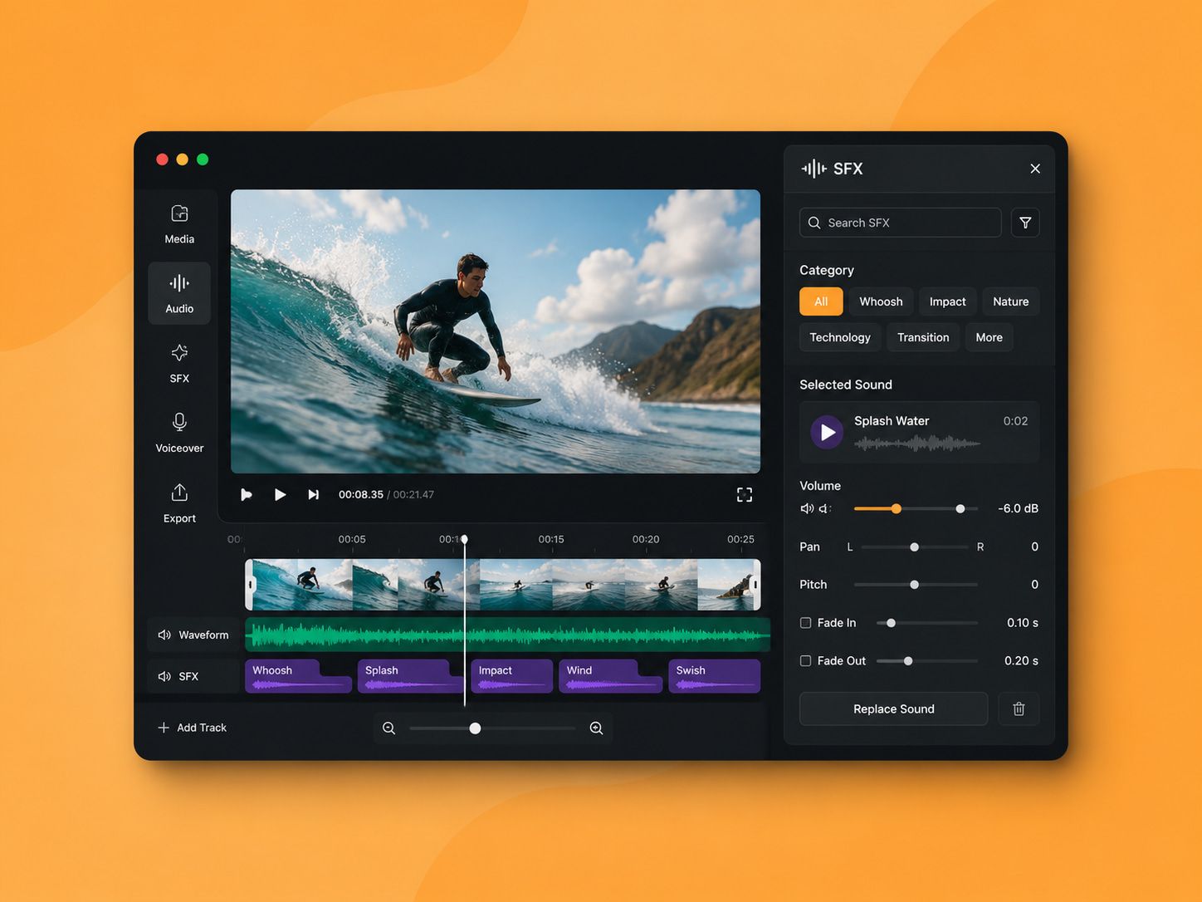Click the -6.0 dB volume value

point(1018,508)
